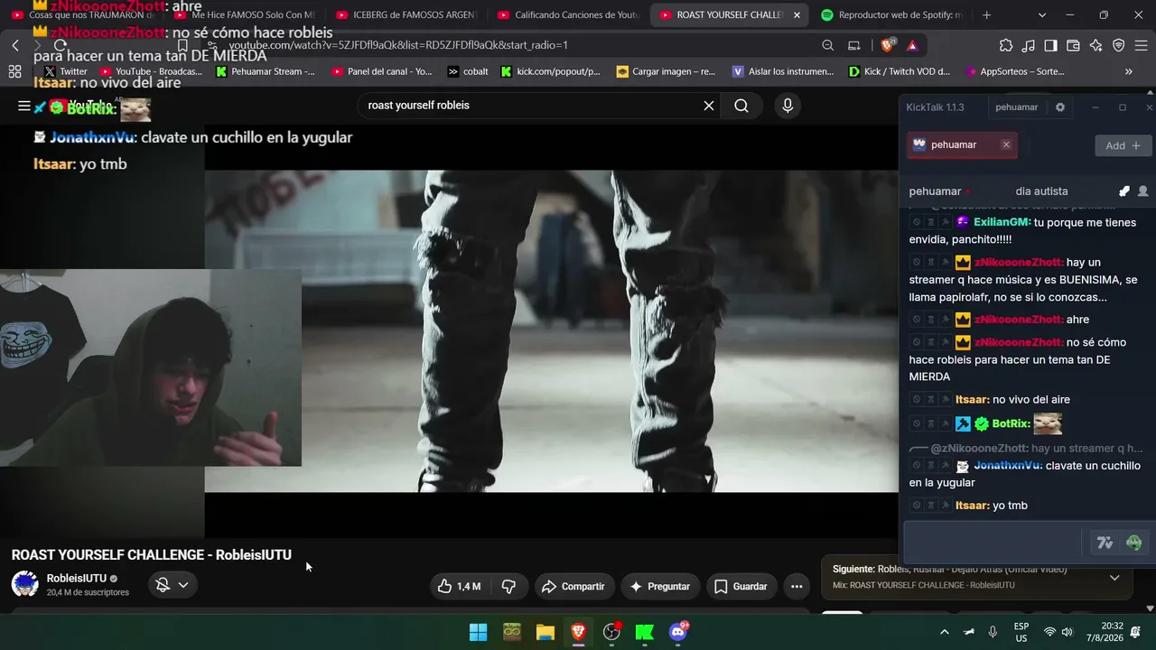Click the Preguntar button
The width and height of the screenshot is (1156, 650).
click(x=660, y=587)
